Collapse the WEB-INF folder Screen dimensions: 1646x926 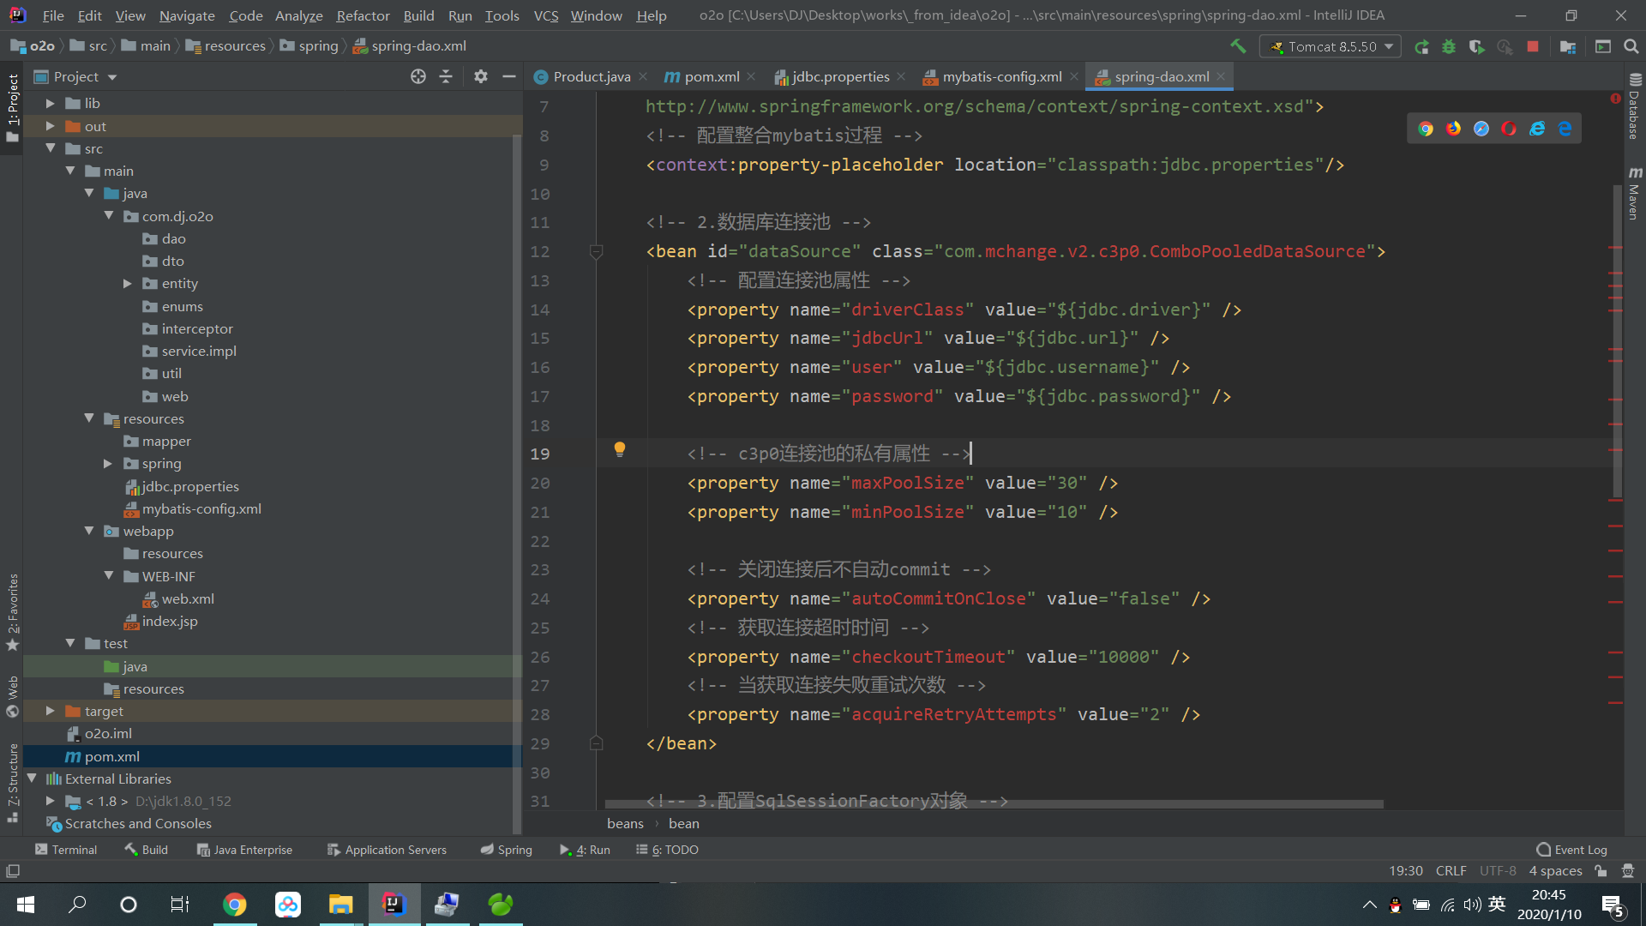pos(109,576)
